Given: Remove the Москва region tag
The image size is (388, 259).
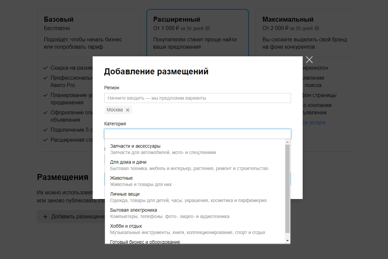Looking at the screenshot, I should click(128, 109).
